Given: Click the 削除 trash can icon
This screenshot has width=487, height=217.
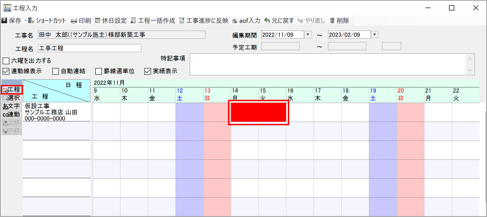Looking at the screenshot, I should (x=332, y=21).
